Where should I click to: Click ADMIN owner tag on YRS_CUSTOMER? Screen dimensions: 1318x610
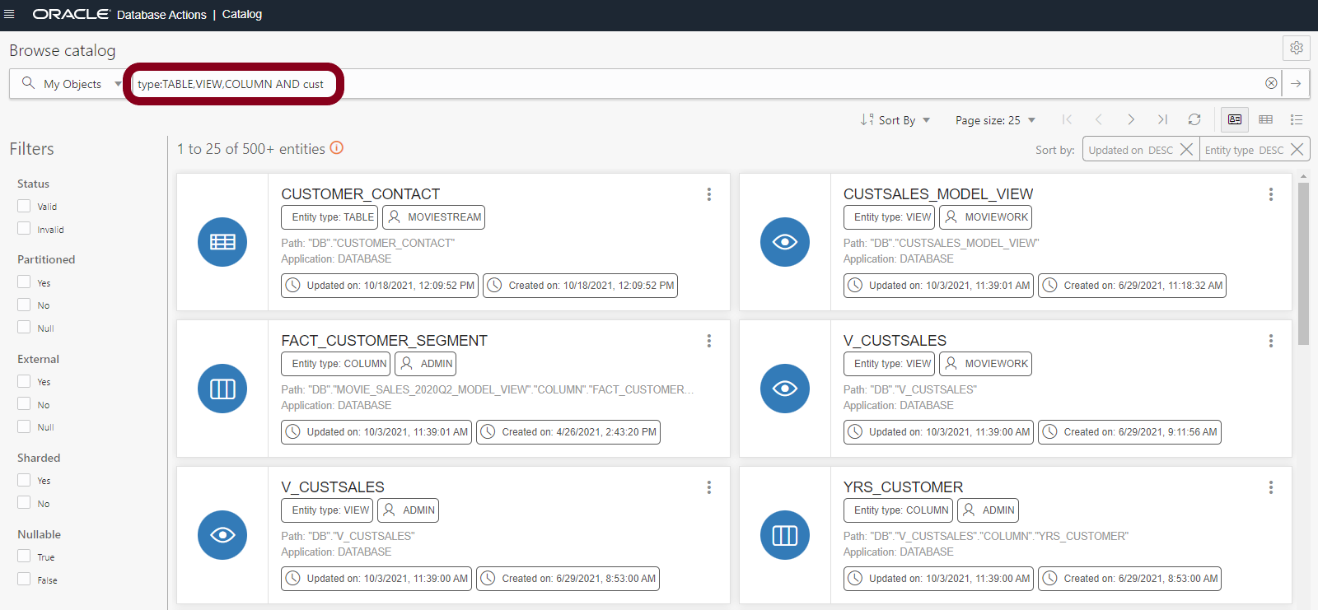988,510
